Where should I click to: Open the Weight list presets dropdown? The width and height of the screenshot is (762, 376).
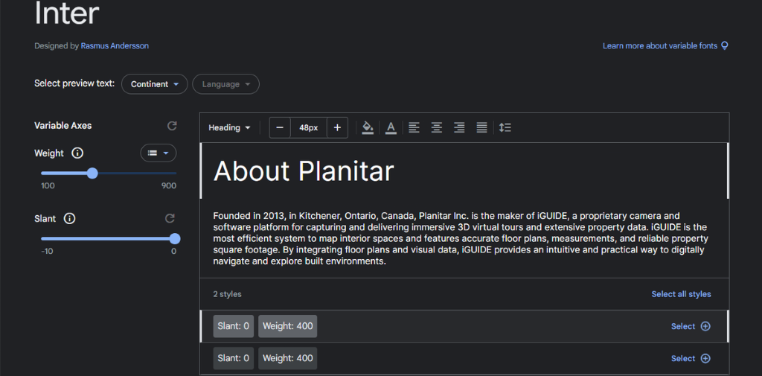[x=158, y=153]
